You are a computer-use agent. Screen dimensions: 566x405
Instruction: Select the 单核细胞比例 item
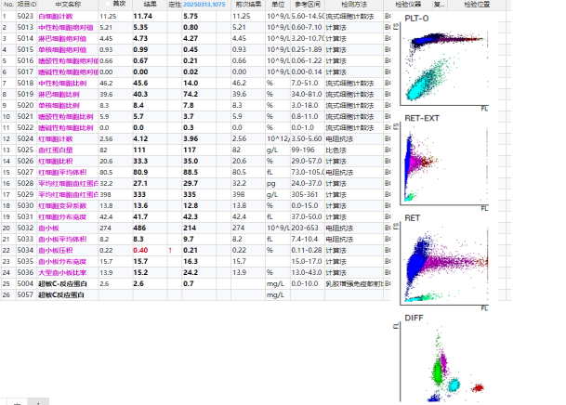59,106
